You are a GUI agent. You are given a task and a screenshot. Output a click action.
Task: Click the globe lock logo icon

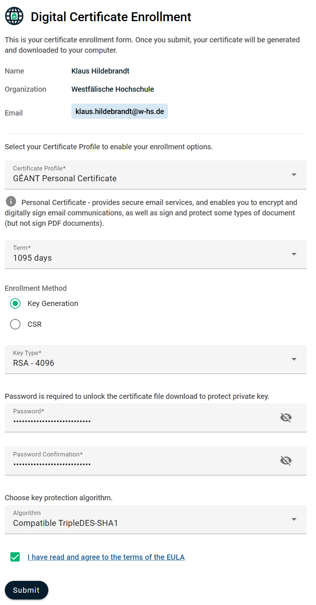click(x=14, y=16)
